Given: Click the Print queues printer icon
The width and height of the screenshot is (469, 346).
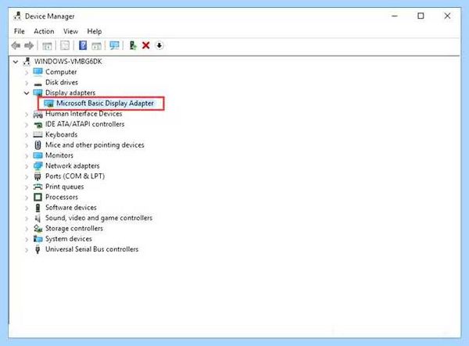Looking at the screenshot, I should (x=38, y=187).
